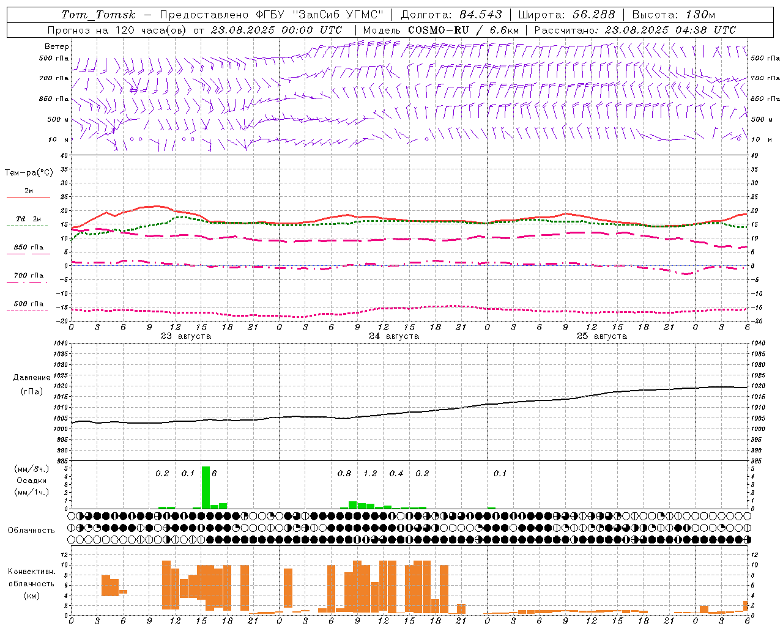Click the Ветер panel label
The image size is (783, 626).
point(57,46)
